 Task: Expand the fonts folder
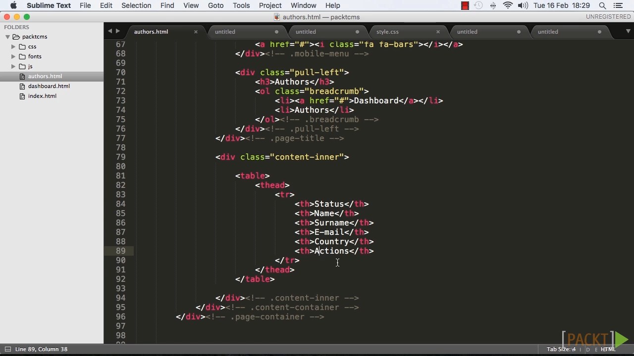tap(13, 56)
